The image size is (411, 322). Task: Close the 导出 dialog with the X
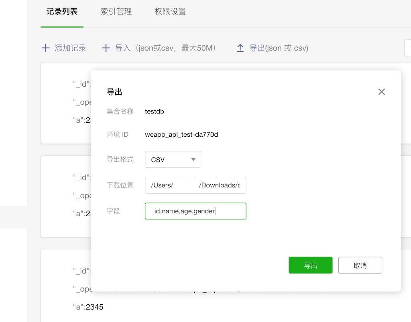(381, 92)
